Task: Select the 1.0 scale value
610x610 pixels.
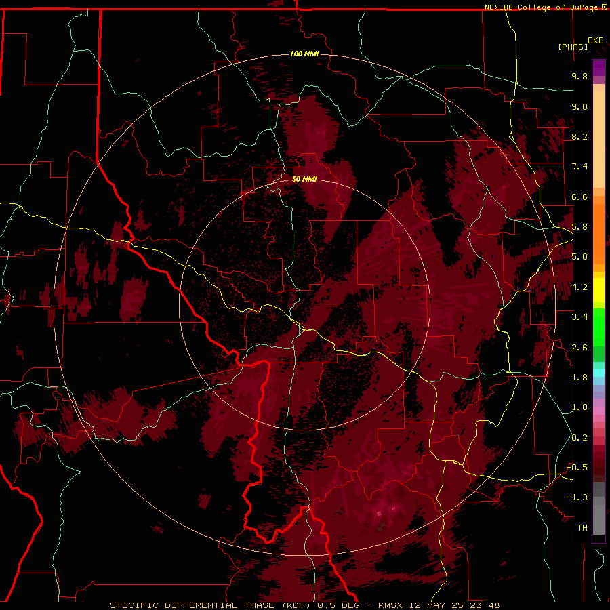Action: [x=579, y=407]
